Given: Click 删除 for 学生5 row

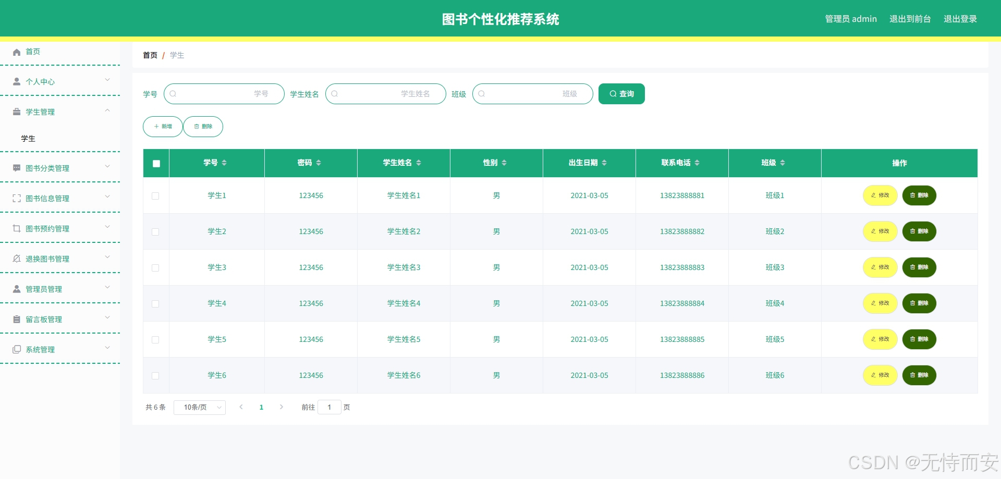Looking at the screenshot, I should click(x=919, y=339).
